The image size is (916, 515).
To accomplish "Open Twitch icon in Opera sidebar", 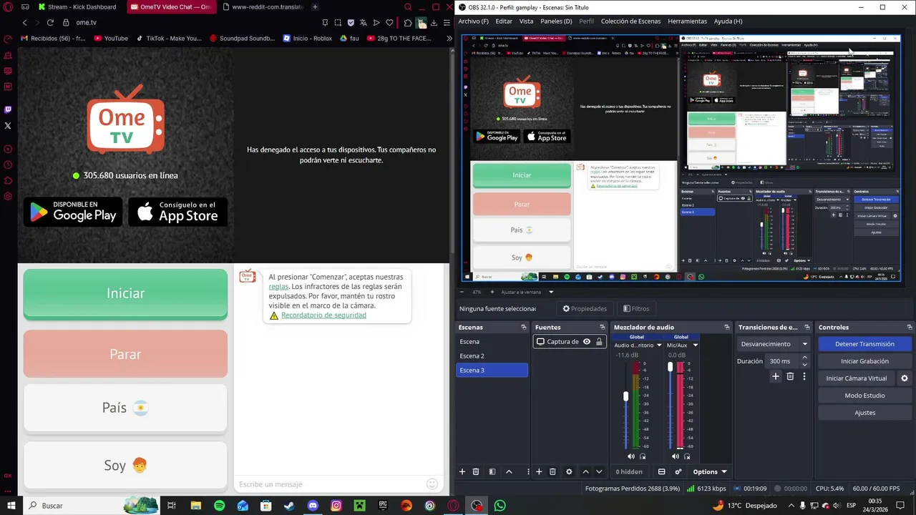I will 8,109.
